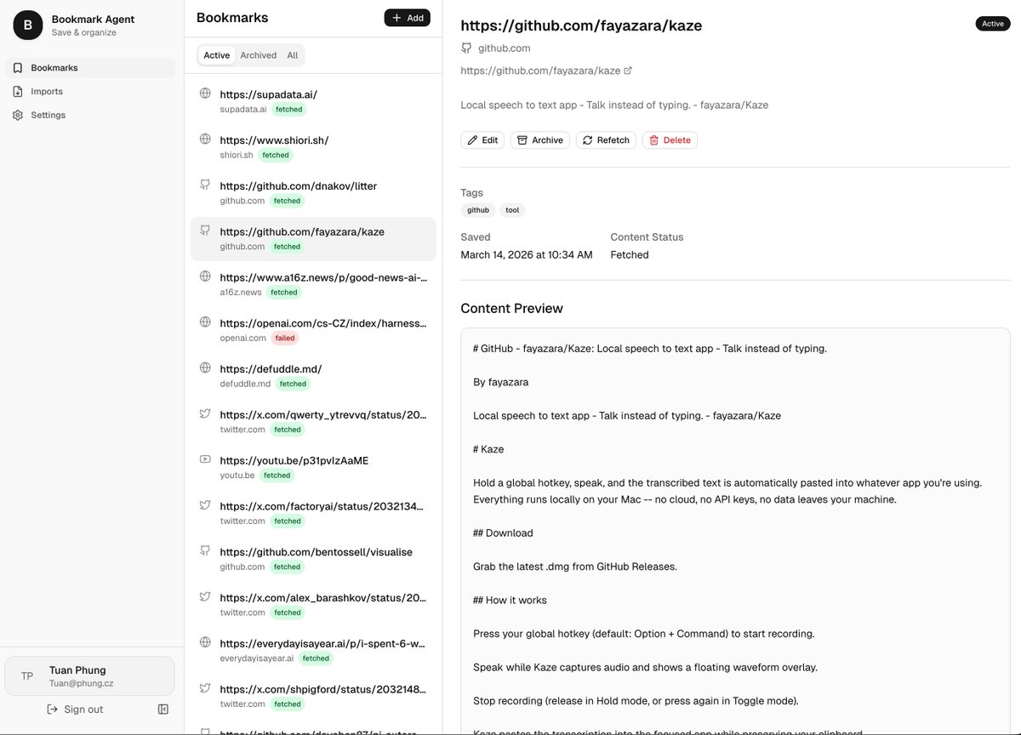The height and width of the screenshot is (735, 1021).
Task: Click globe icon next to defuddle.md
Action: point(205,367)
